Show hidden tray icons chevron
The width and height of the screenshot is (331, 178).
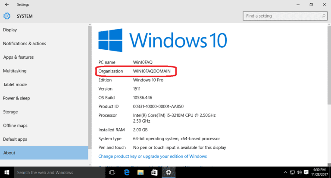click(x=285, y=172)
